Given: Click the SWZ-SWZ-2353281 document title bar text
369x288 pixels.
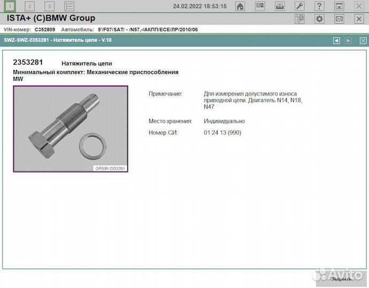Looking at the screenshot, I should [x=58, y=40].
